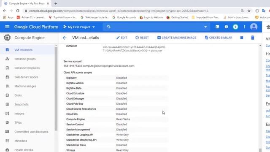The height and width of the screenshot is (152, 270).
Task: Open the Google Accounts bookmark
Action: pos(124,17)
